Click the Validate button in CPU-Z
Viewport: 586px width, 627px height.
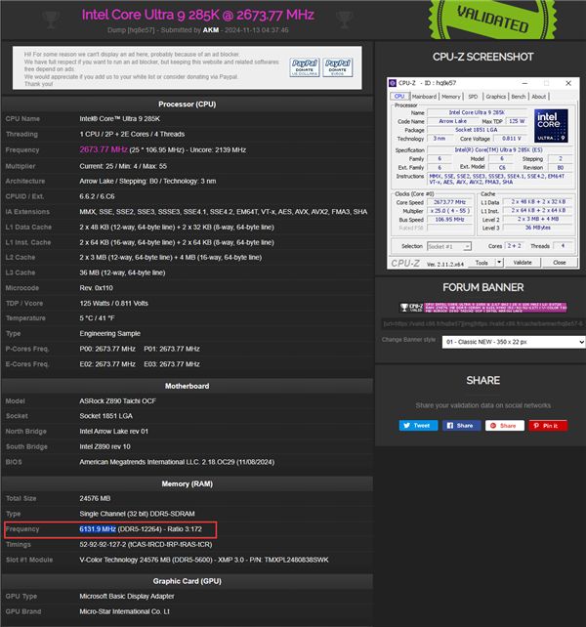pyautogui.click(x=523, y=263)
